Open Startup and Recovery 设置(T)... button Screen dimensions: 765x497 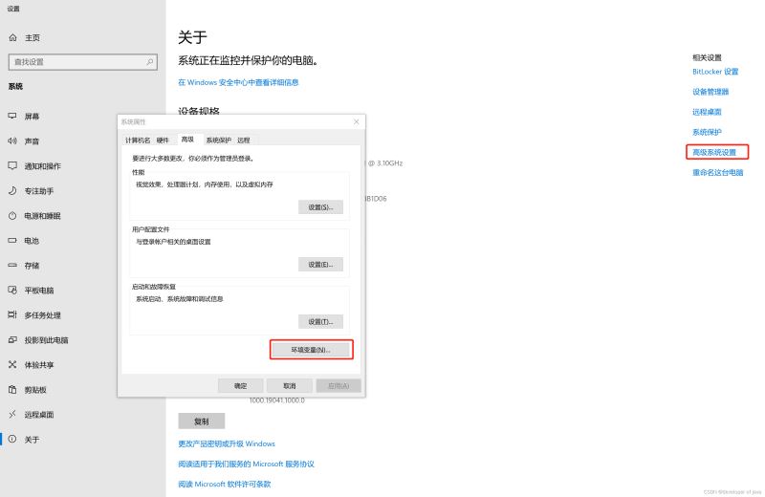click(x=320, y=321)
